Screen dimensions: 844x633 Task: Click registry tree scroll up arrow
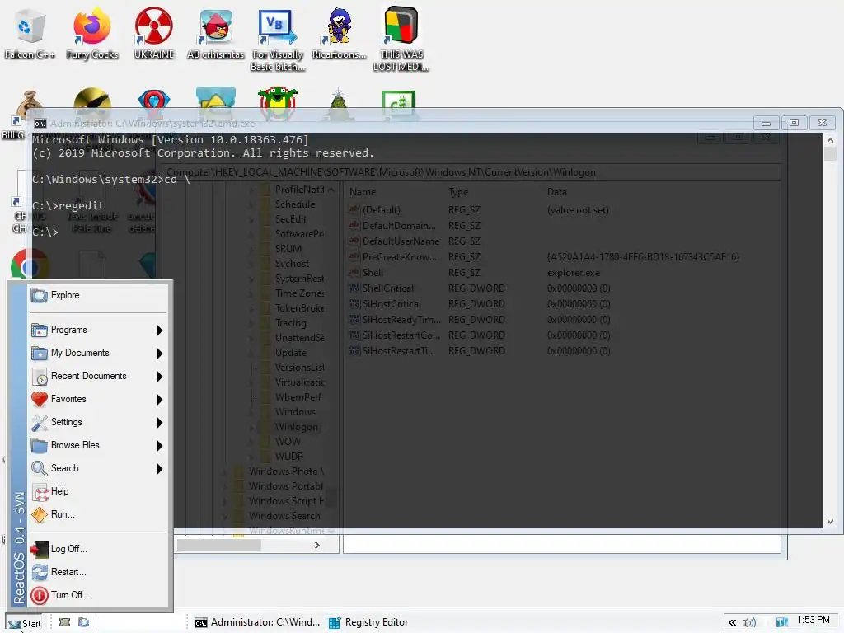pos(331,190)
